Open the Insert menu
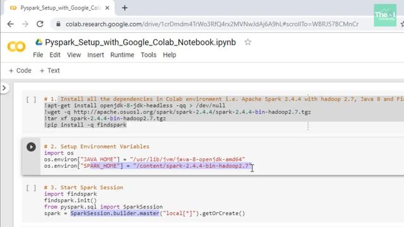 [x=95, y=55]
